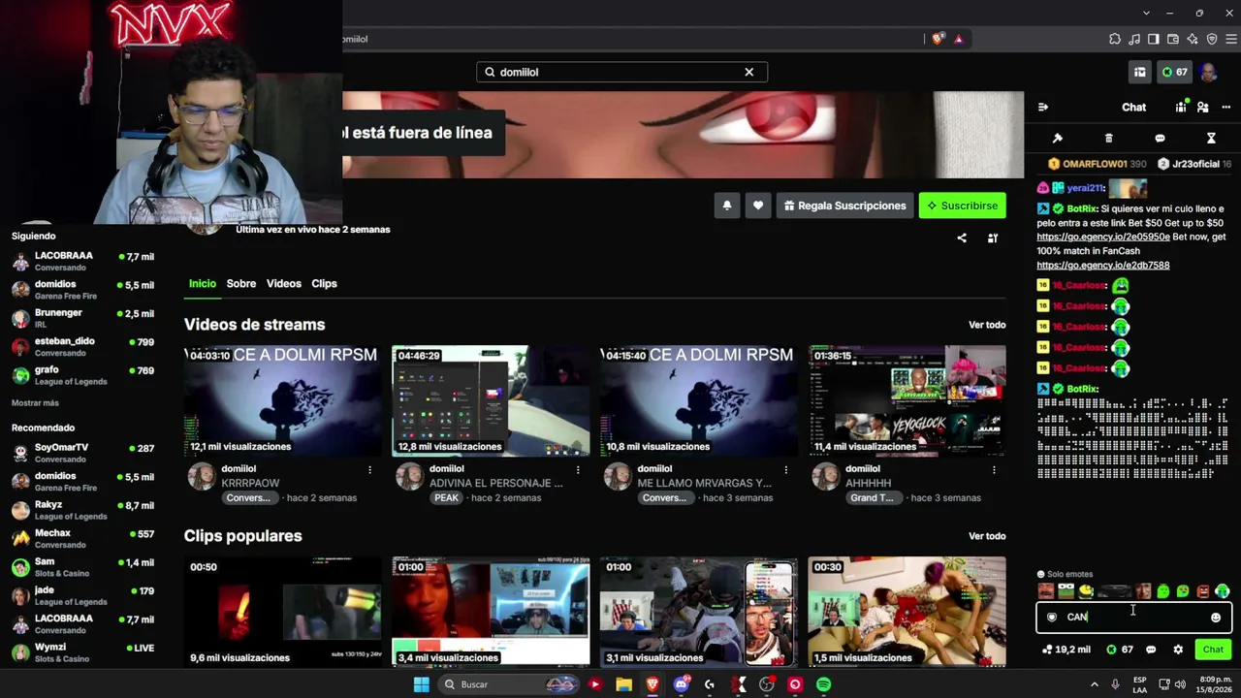
Task: Switch to the Clips tab
Action: click(324, 283)
